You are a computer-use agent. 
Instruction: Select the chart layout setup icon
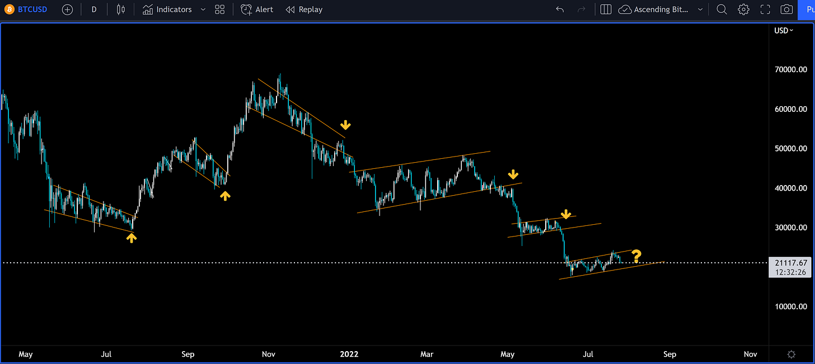[x=605, y=10]
